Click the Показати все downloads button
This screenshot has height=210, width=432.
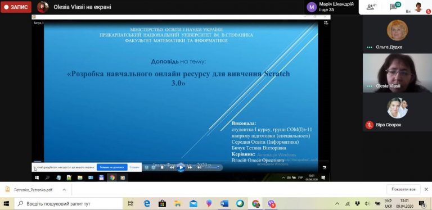point(403,189)
